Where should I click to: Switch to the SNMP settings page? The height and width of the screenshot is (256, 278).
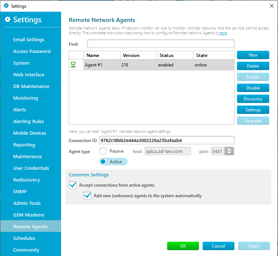point(20,192)
